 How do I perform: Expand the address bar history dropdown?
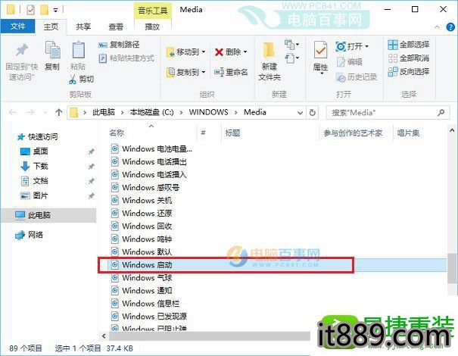300,113
